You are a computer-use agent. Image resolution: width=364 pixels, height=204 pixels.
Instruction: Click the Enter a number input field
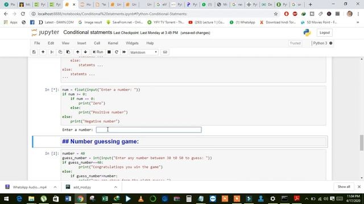click(x=148, y=130)
